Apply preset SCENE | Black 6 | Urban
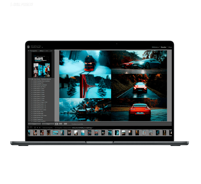This screenshot has width=201, height=184. [x=39, y=100]
